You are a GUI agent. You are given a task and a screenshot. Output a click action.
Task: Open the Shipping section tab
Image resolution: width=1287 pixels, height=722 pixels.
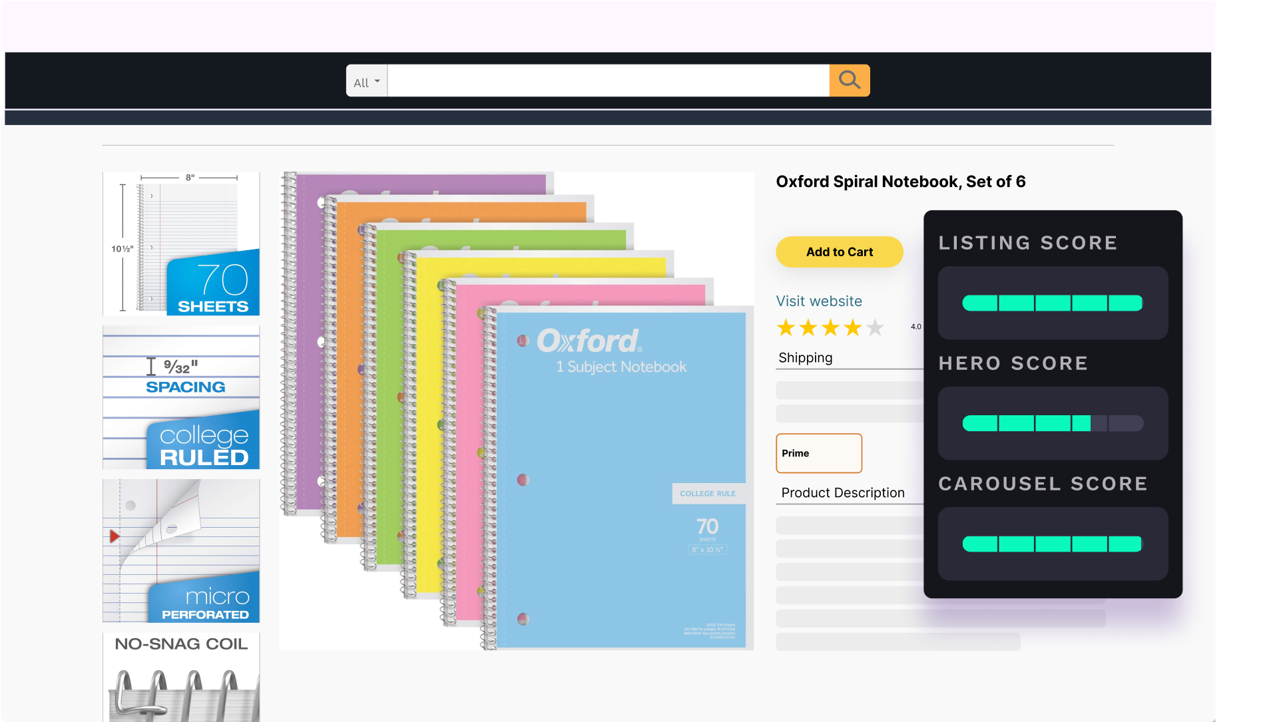tap(805, 358)
